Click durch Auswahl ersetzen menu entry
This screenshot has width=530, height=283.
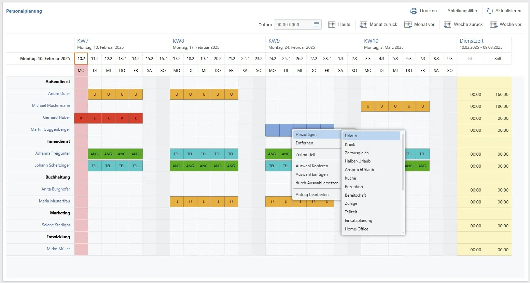[x=317, y=183]
